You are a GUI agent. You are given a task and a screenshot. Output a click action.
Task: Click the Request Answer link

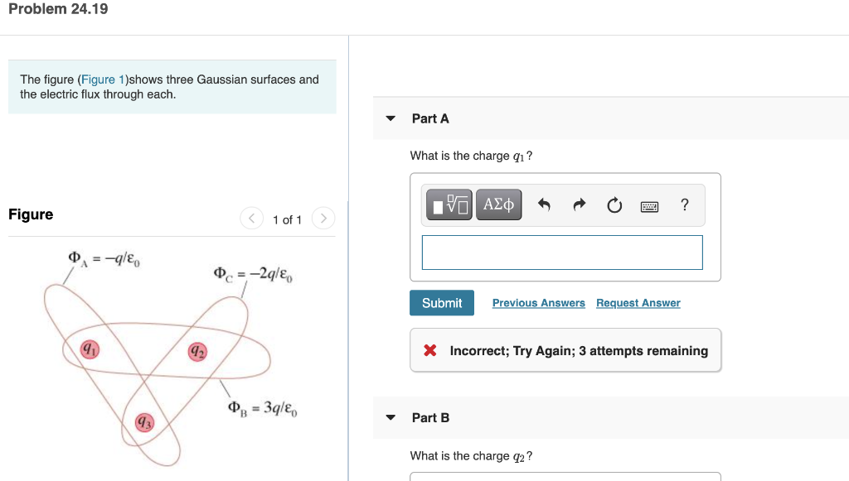click(x=638, y=302)
